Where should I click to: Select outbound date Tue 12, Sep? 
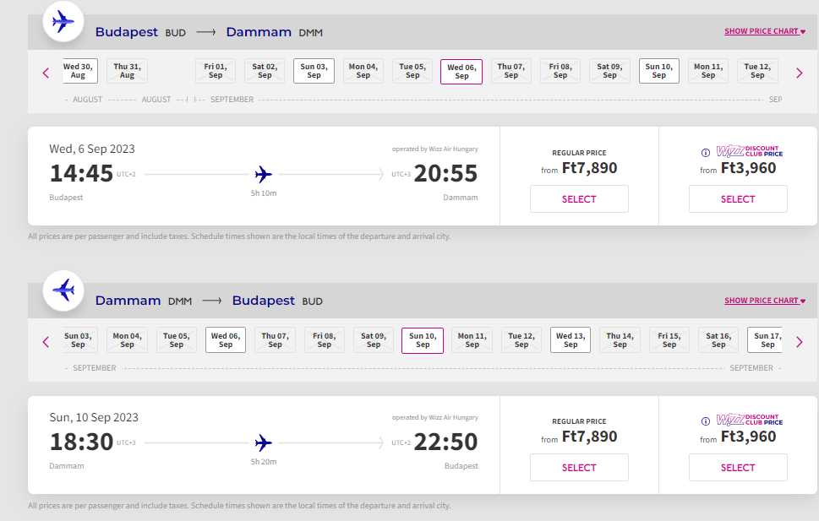757,71
